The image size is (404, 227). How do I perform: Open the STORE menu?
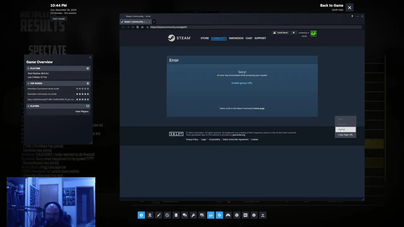(x=205, y=38)
